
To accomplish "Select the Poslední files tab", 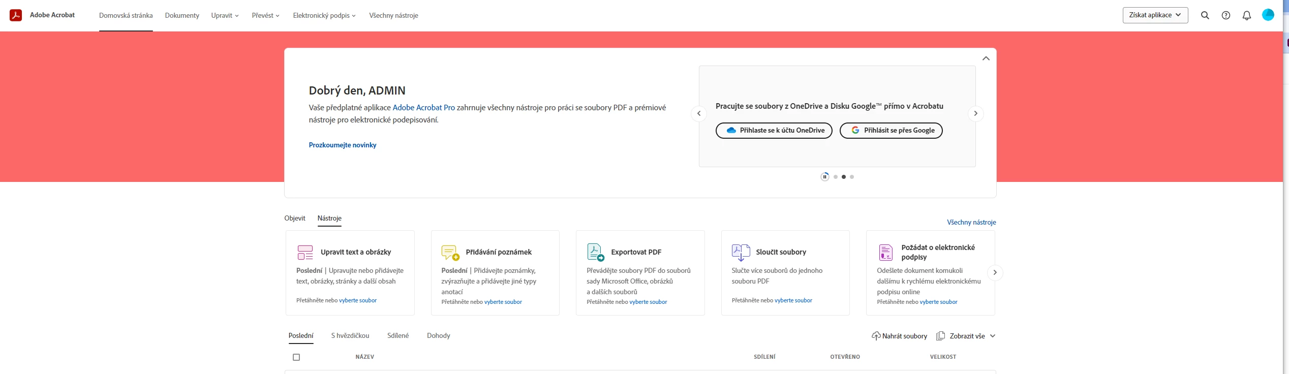I will [301, 336].
